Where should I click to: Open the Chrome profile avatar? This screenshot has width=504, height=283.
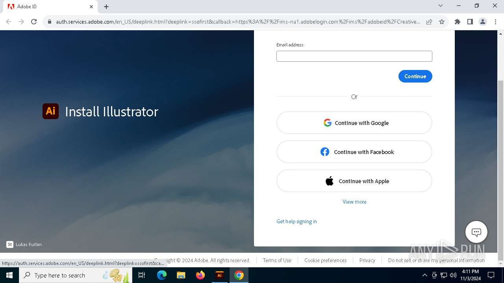pos(483,22)
